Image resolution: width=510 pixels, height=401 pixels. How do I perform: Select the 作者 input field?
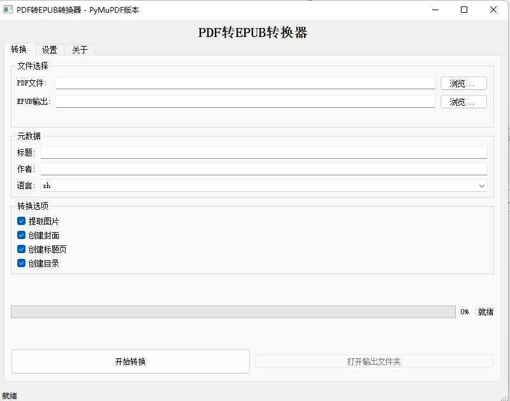[x=263, y=168]
